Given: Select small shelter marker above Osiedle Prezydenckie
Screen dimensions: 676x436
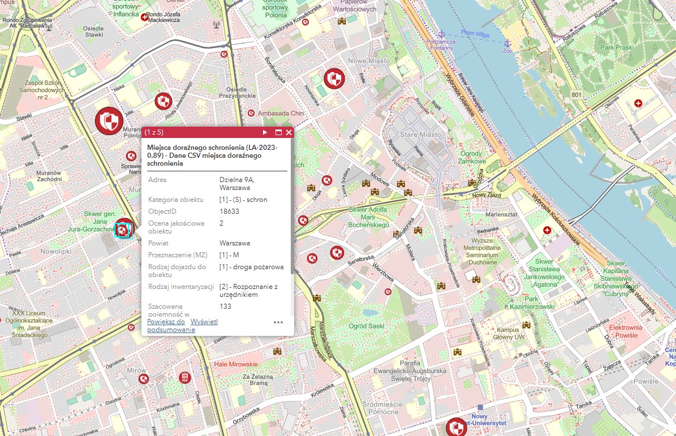Looking at the screenshot, I should coord(224,54).
